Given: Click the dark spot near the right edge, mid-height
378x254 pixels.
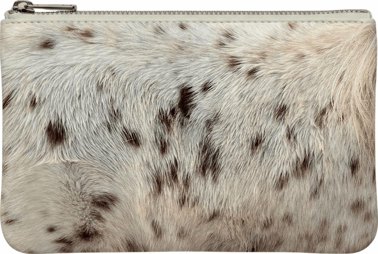Looking at the screenshot, I should pos(354,165).
